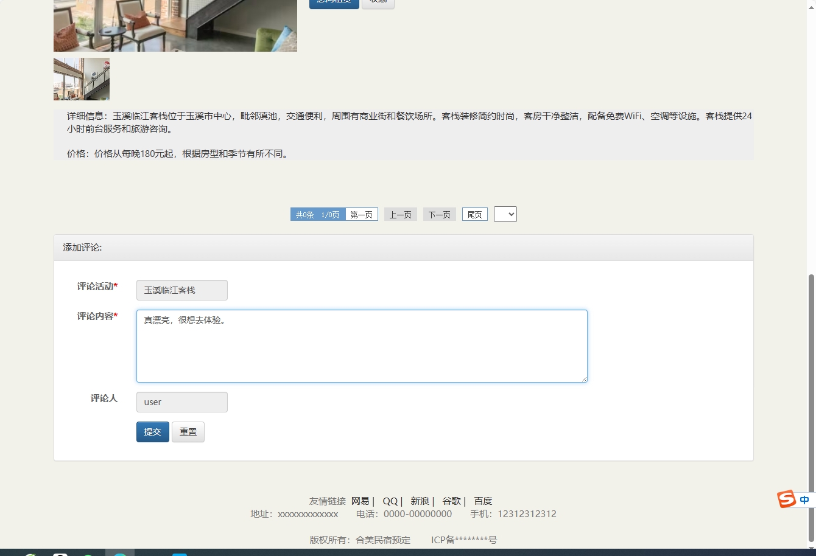Click the 第一页 pagination control
Viewport: 816px width, 556px height.
[x=361, y=214]
